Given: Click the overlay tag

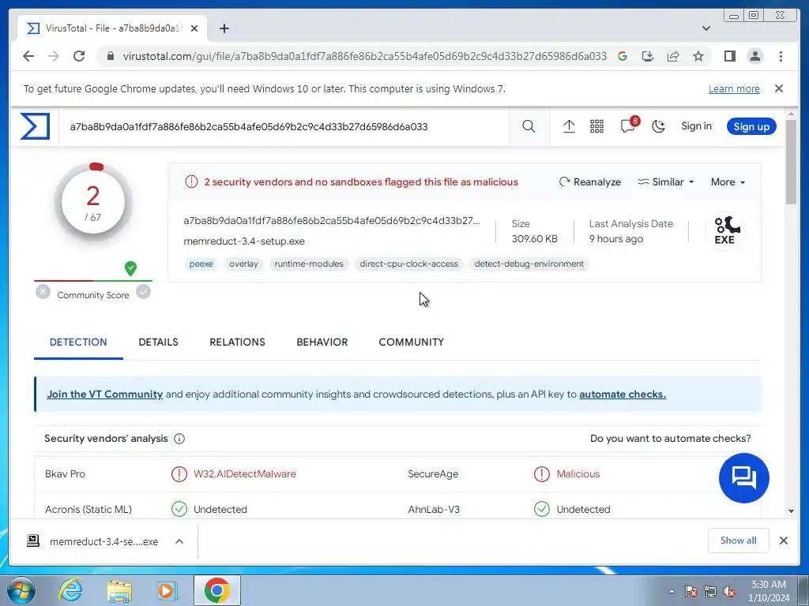Looking at the screenshot, I should pos(243,264).
